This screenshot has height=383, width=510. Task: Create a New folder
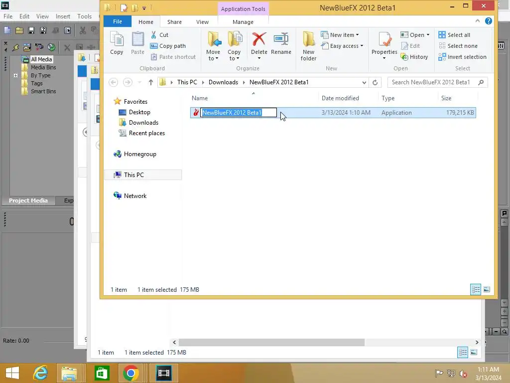tap(308, 46)
